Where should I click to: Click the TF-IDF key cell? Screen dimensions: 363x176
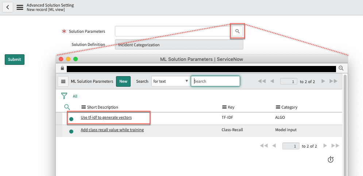click(x=228, y=117)
